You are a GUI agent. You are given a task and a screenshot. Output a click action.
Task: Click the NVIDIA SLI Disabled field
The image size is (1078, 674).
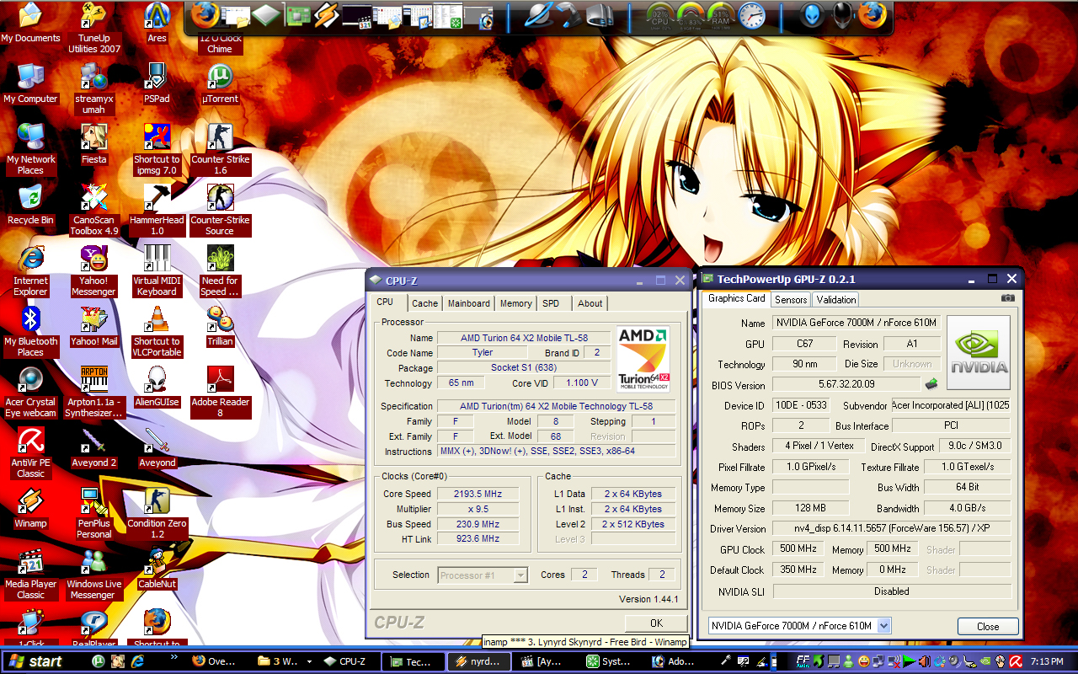(891, 591)
